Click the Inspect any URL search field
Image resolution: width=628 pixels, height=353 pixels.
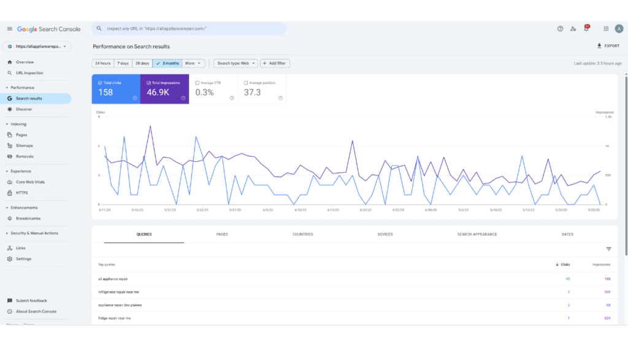point(189,29)
